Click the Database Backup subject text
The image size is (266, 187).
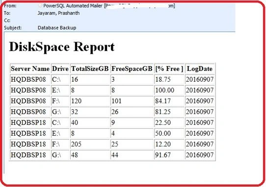57,28
